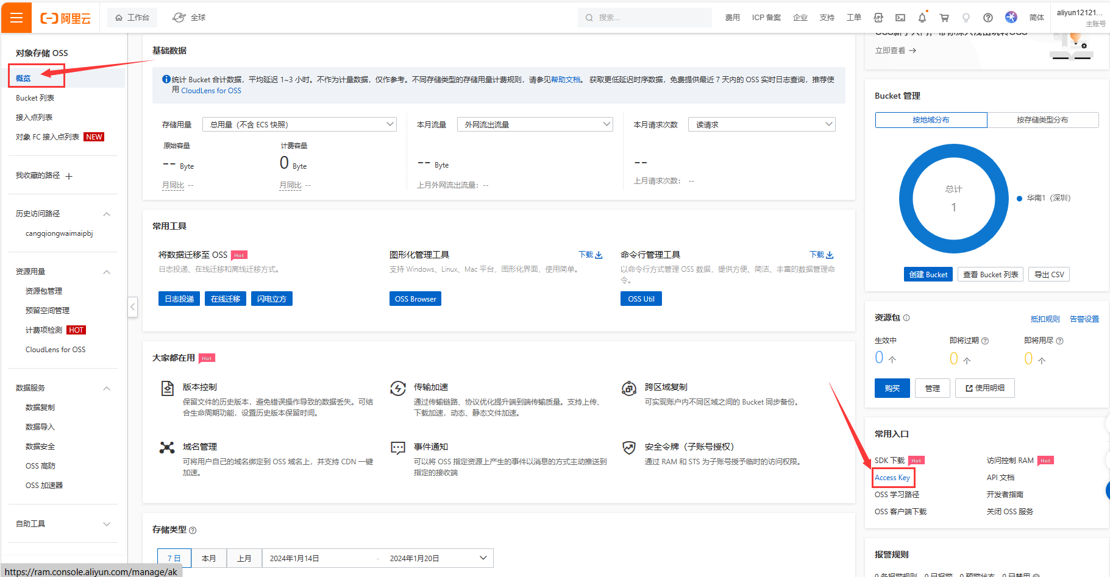
Task: Collapse the 资源用量 section
Action: 107,272
